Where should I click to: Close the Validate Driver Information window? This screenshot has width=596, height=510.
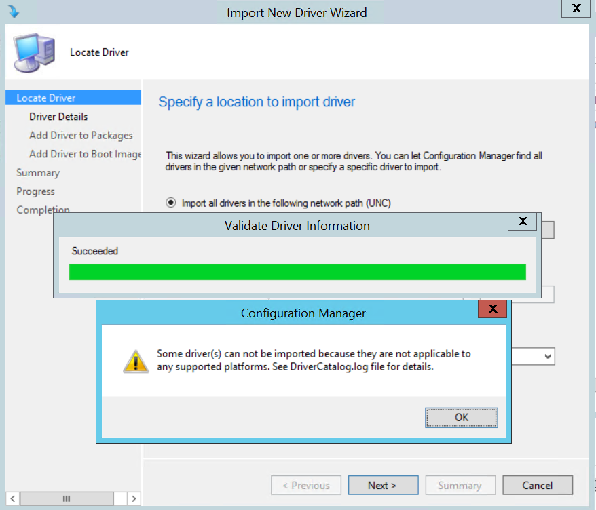(x=523, y=221)
